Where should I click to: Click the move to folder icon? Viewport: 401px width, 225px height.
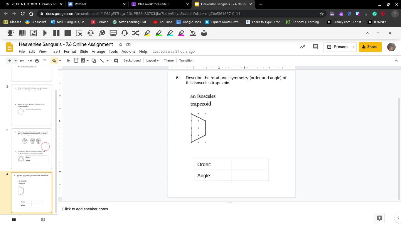click(128, 44)
